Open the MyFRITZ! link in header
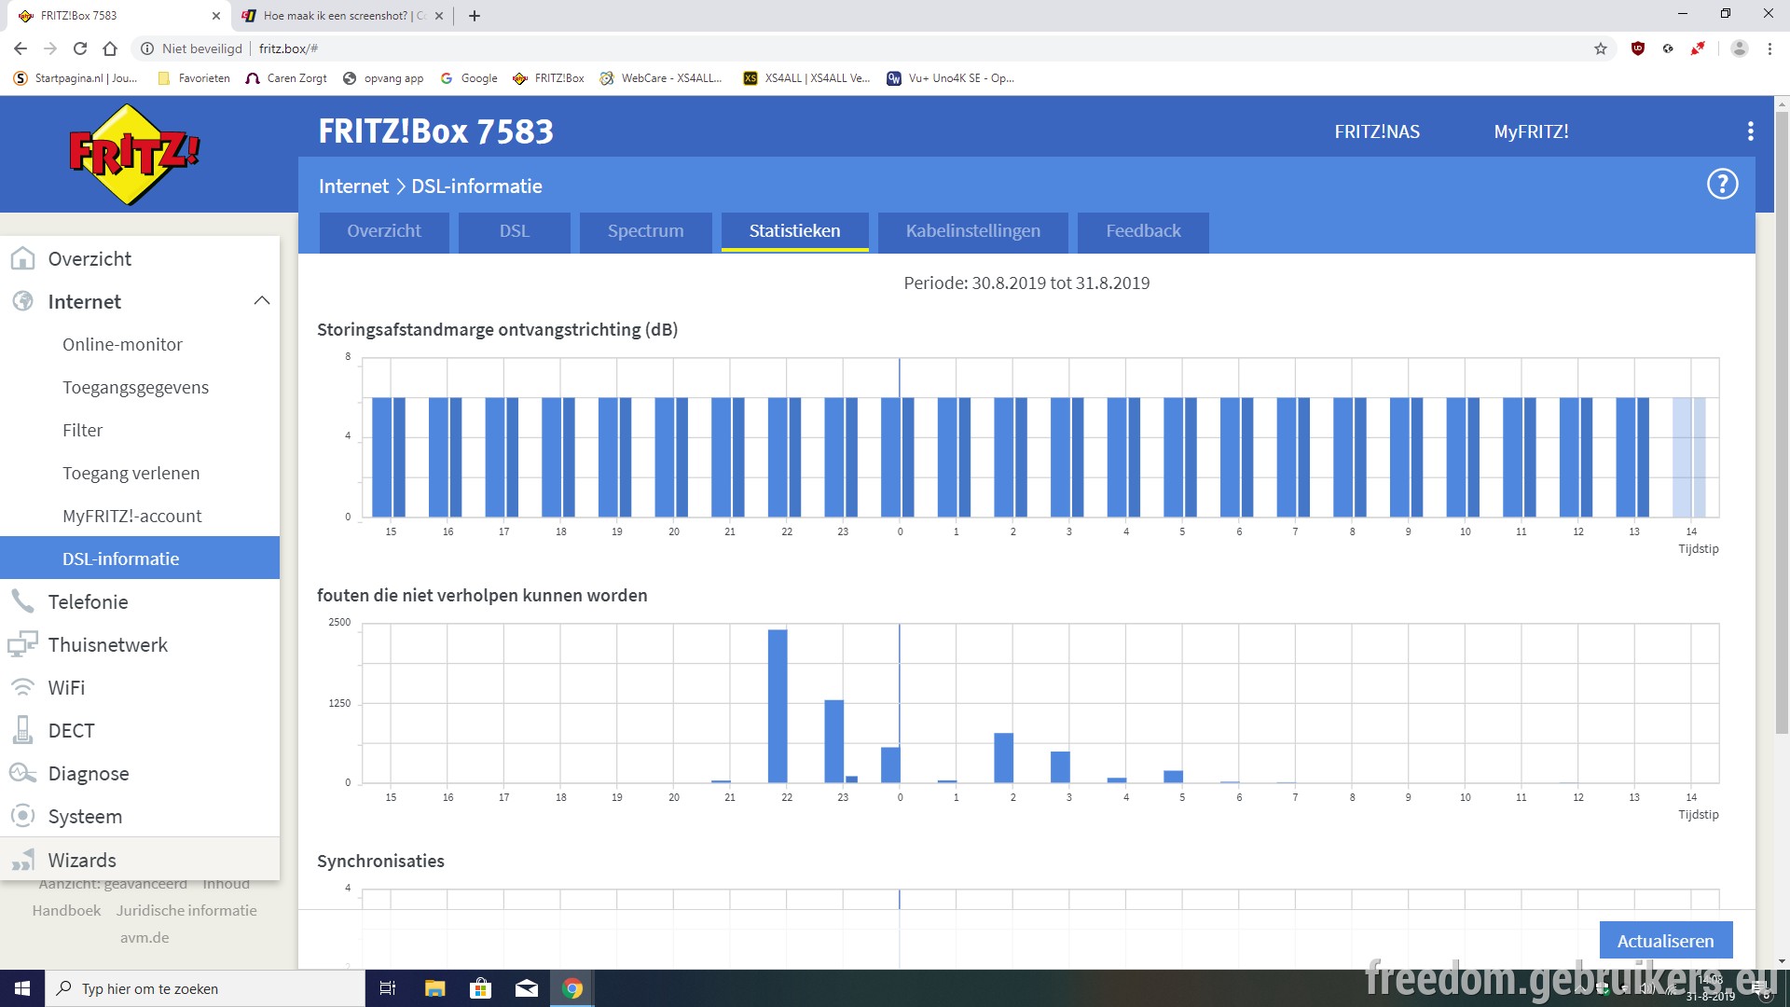The image size is (1790, 1007). click(x=1531, y=131)
